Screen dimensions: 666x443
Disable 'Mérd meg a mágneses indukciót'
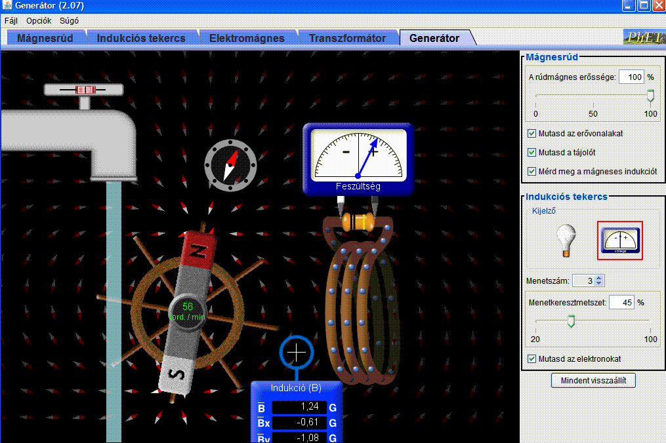point(532,172)
